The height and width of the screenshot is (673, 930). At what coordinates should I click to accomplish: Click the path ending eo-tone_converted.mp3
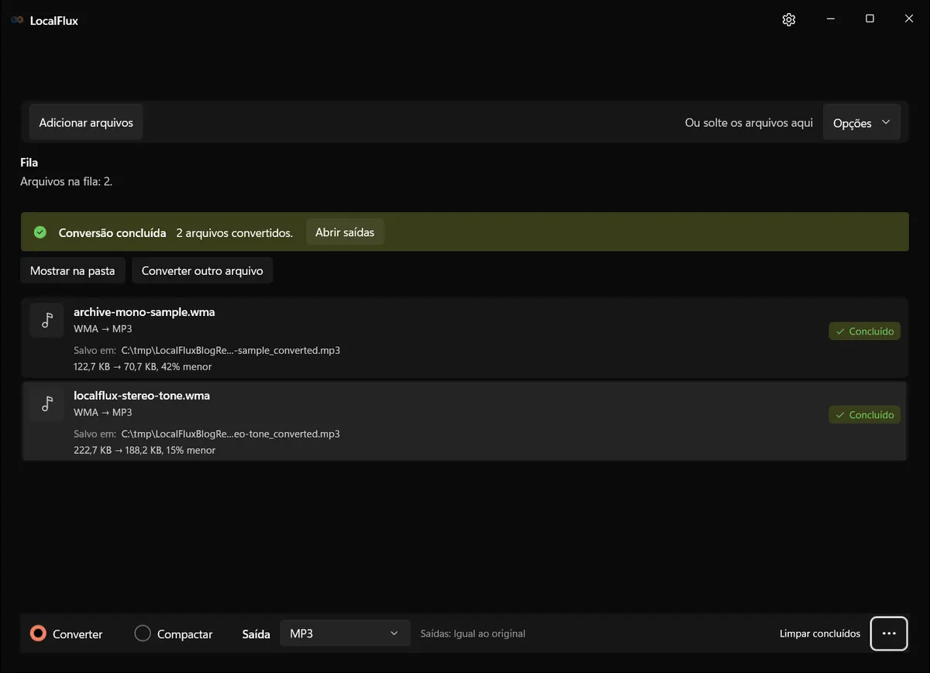coord(231,434)
